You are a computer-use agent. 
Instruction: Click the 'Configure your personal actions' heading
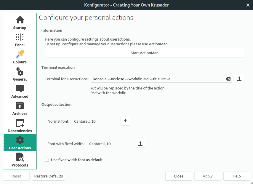[86, 17]
